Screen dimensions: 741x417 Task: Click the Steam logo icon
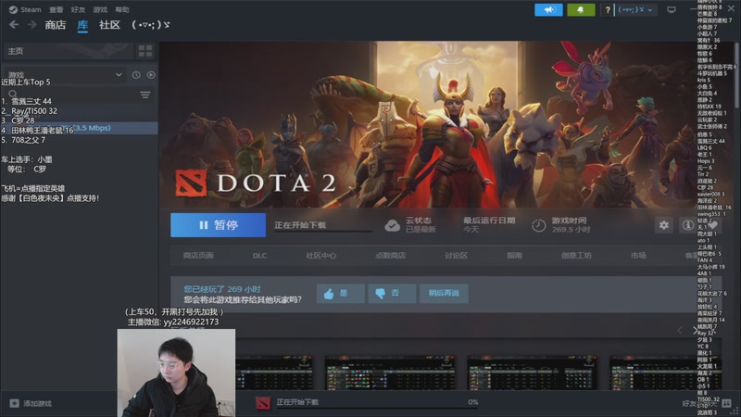pos(13,9)
